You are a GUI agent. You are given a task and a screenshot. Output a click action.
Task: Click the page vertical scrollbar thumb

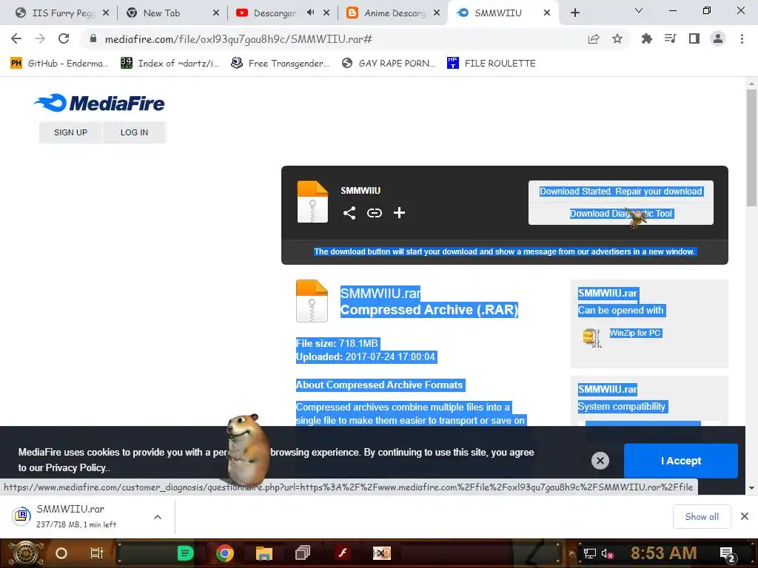[x=751, y=147]
